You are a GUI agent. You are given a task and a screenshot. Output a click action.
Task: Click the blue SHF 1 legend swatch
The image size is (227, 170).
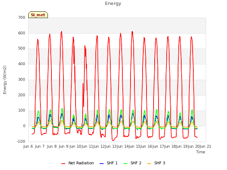click(102, 164)
